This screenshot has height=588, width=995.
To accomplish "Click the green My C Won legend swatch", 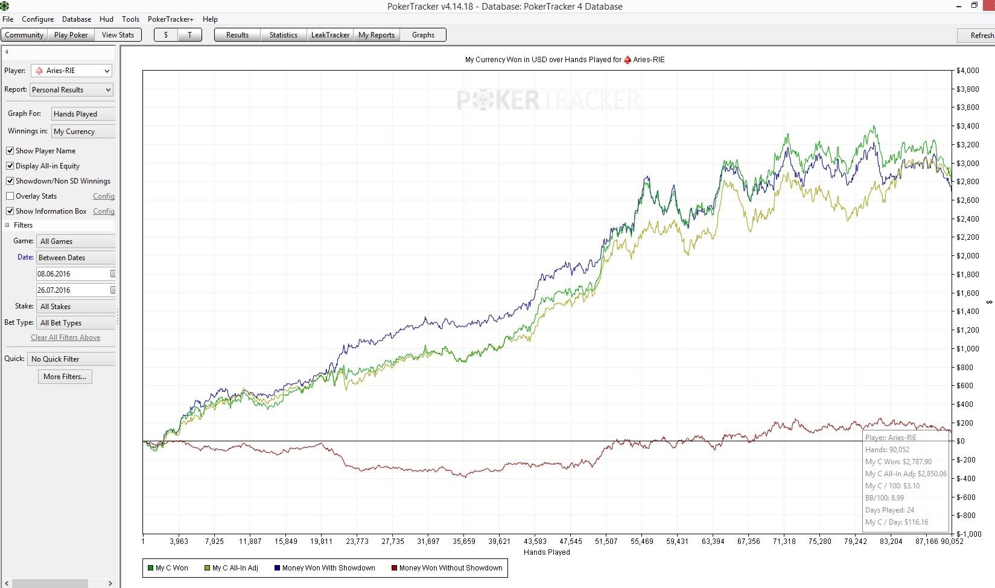I will 150,568.
